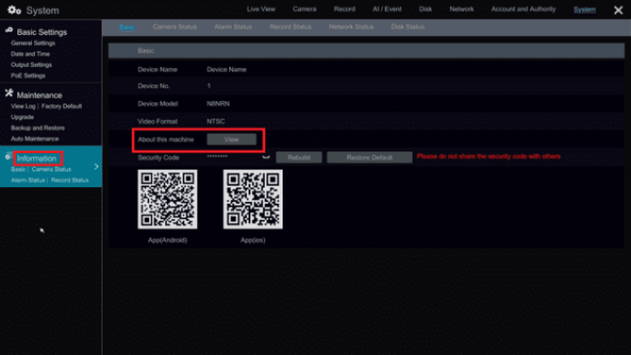Switch to the Basic tab
The width and height of the screenshot is (631, 355).
click(127, 27)
